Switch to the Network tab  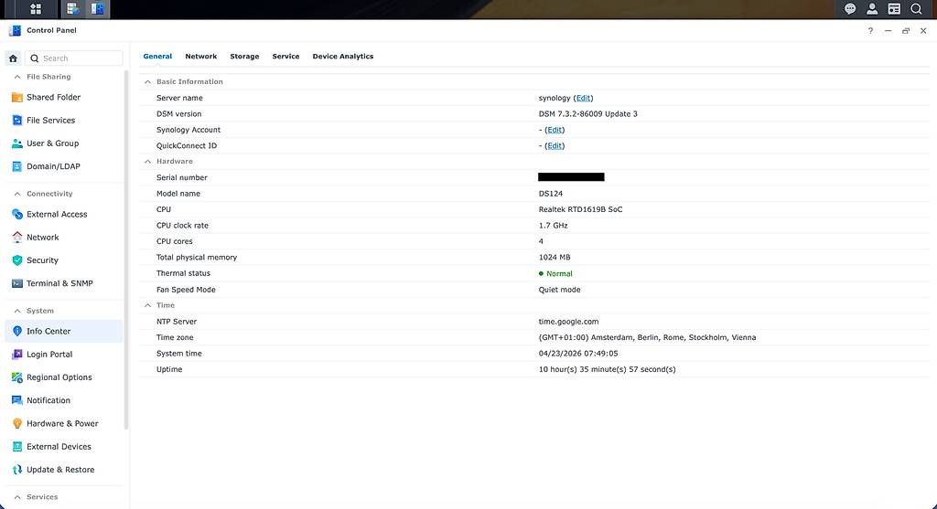click(x=200, y=56)
